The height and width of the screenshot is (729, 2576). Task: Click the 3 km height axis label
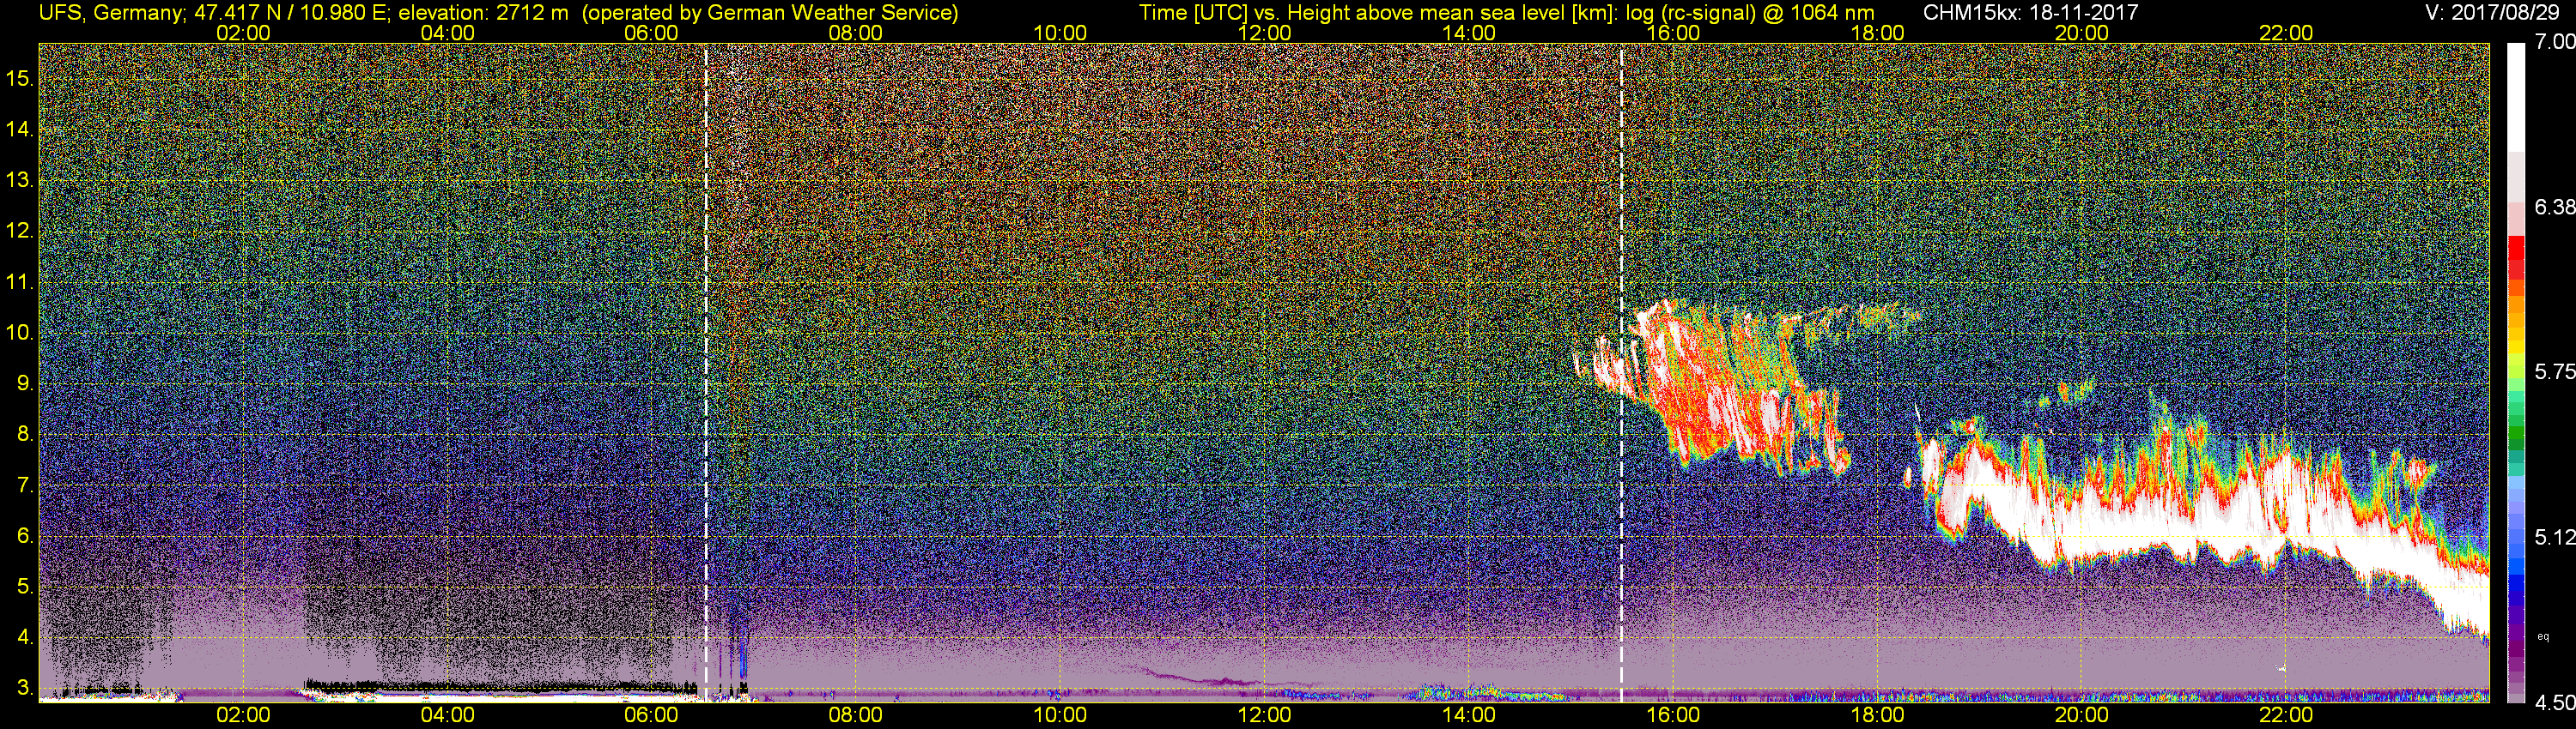[25, 688]
